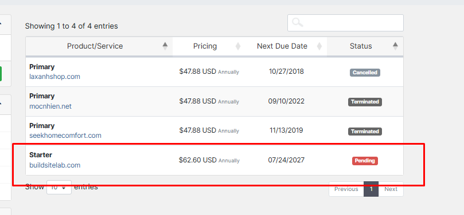Sort by Product/Service column header
This screenshot has width=464, height=215.
pyautogui.click(x=99, y=46)
